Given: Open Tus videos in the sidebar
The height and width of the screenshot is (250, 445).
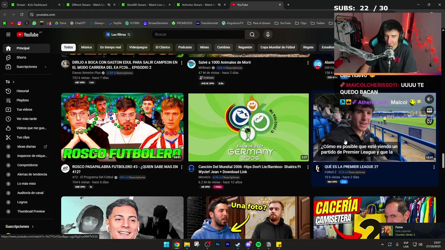Looking at the screenshot, I should click(26, 109).
